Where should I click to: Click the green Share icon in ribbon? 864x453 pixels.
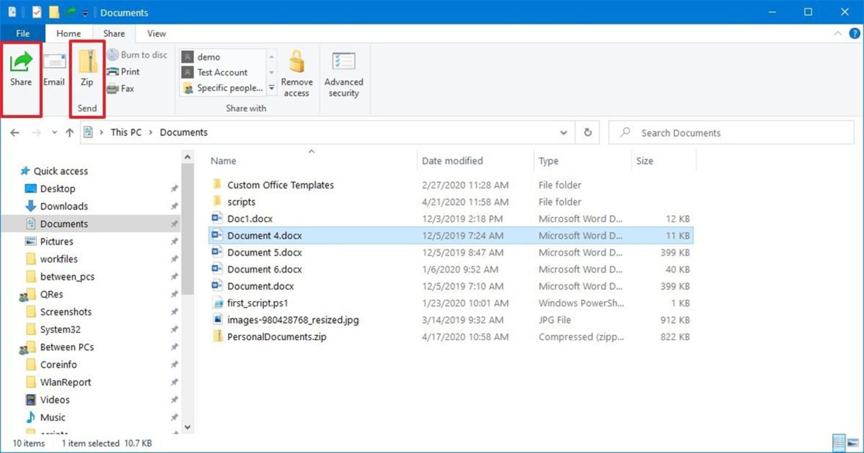(x=21, y=63)
